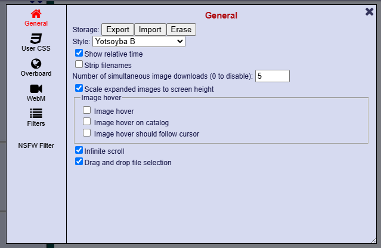The image size is (381, 248).
Task: Expand the Style dropdown showing Yotsoyba B
Action: point(139,42)
